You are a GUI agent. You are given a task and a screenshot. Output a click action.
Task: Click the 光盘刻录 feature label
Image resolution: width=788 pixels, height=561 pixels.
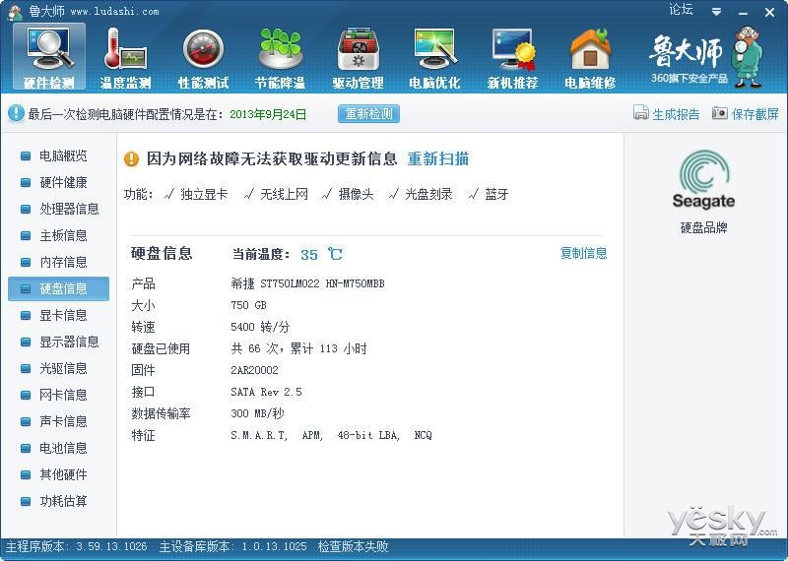coord(428,194)
